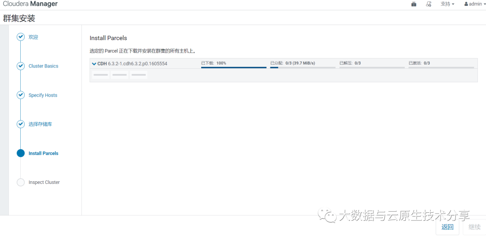Go to 选择存储库 step
This screenshot has width=486, height=237.
point(40,124)
